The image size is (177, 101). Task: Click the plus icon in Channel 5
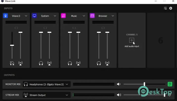[x=132, y=40]
